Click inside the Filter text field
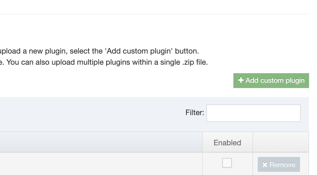Viewport: 317px width, 175px height. (253, 113)
